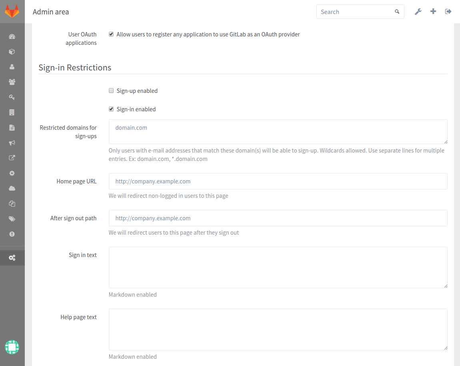Click the search magnifier in search box
Image resolution: width=460 pixels, height=366 pixels.
397,12
